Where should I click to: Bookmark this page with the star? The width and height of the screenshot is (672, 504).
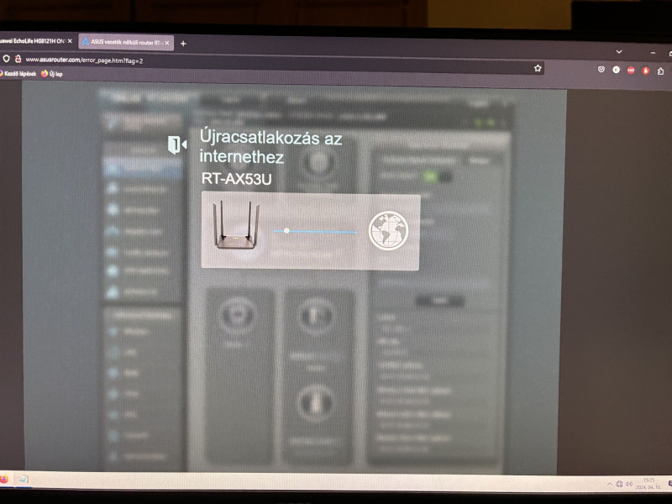pos(538,68)
